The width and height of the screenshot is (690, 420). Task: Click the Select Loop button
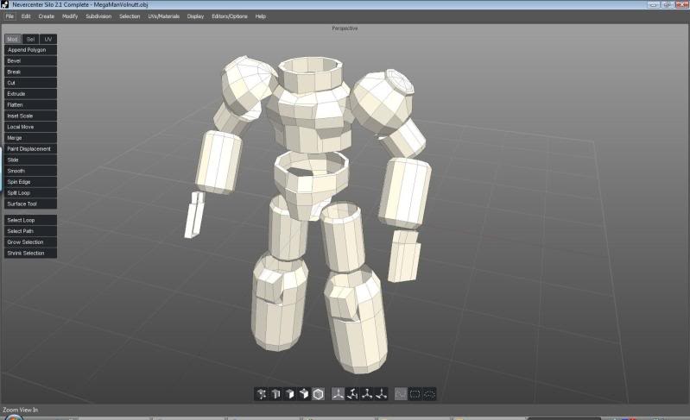point(30,220)
